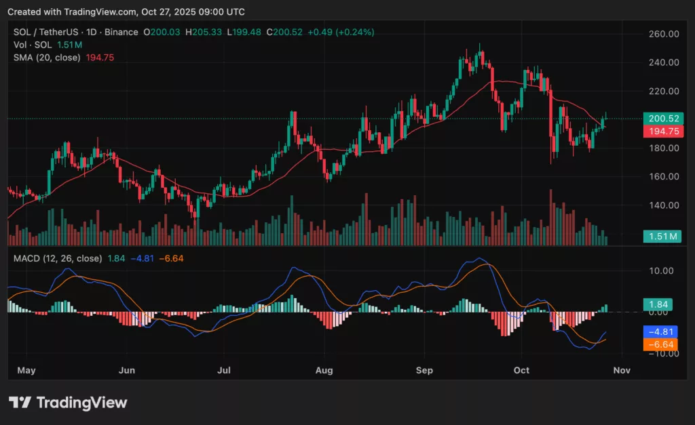Click the green 1.51M volume flag
The height and width of the screenshot is (425, 695).
click(661, 237)
